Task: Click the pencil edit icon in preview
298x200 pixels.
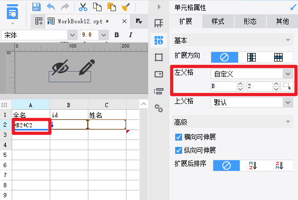Action: (x=87, y=67)
